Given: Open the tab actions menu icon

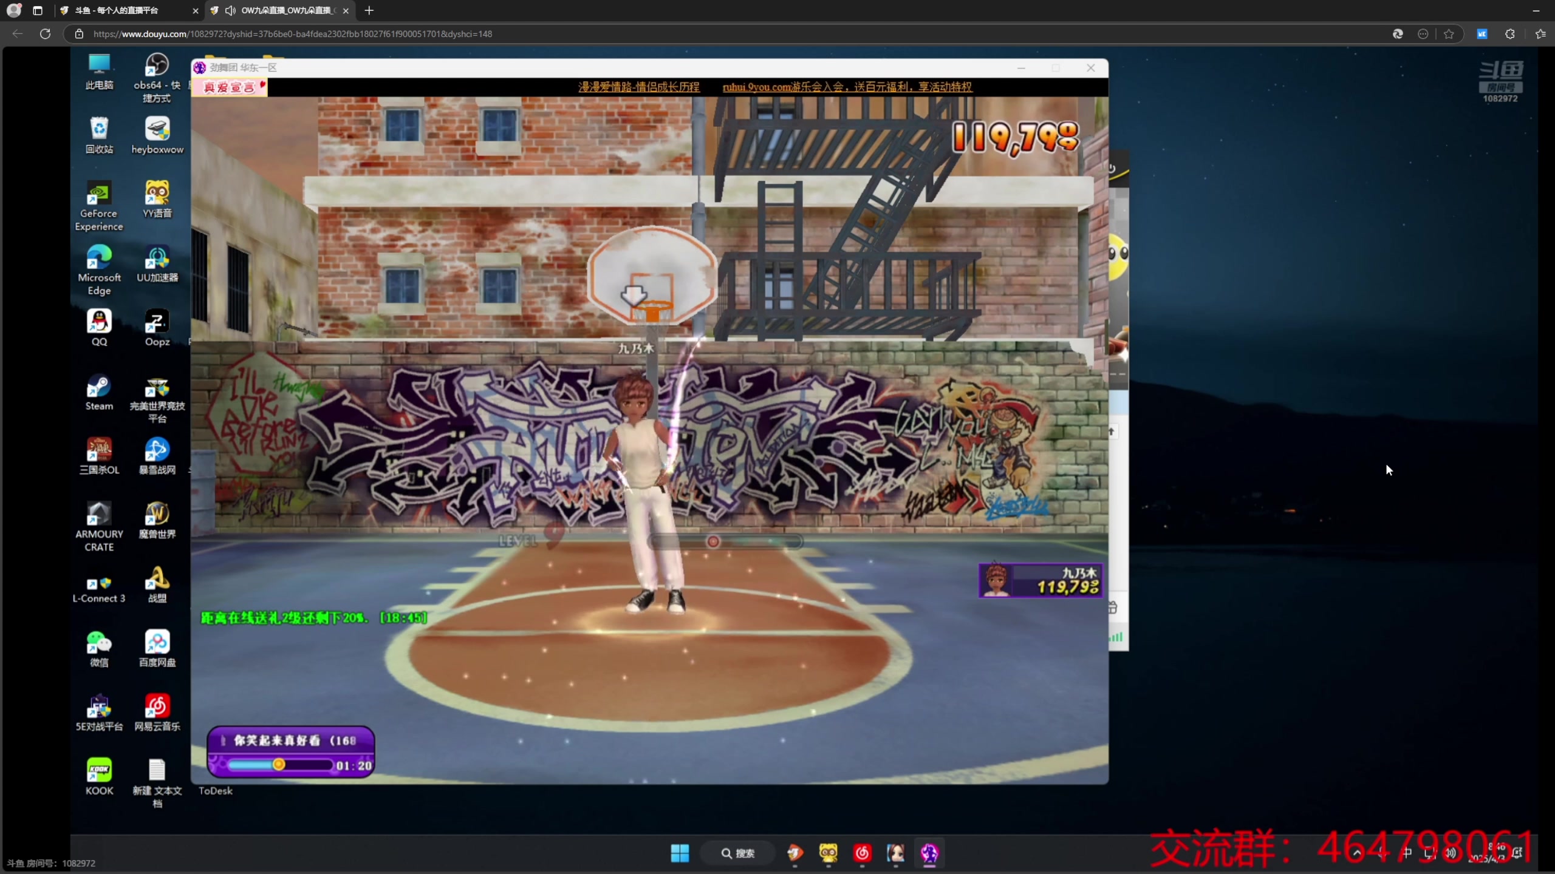Looking at the screenshot, I should (x=38, y=10).
